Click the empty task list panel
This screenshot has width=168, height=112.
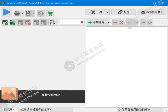click(x=127, y=67)
